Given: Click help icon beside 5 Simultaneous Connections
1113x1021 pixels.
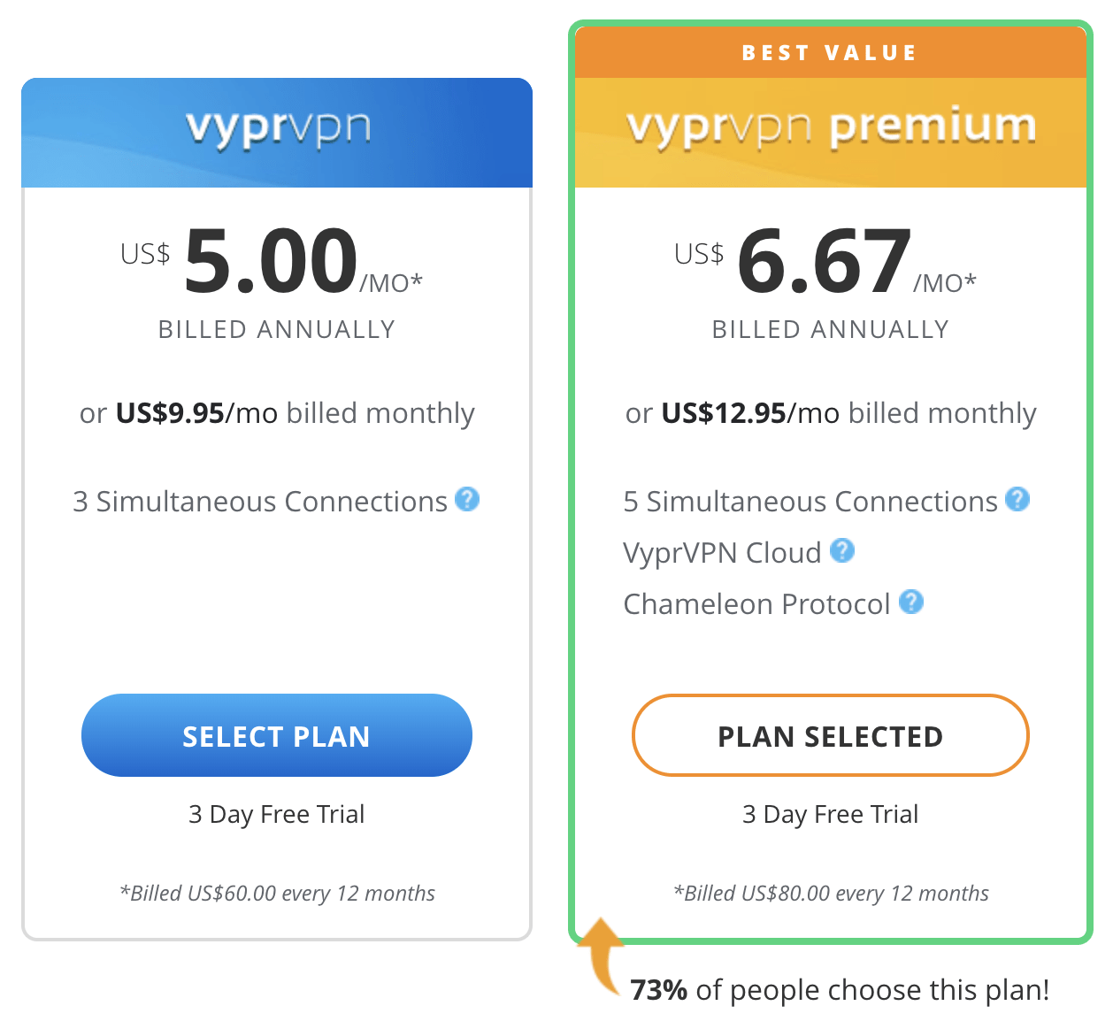Looking at the screenshot, I should click(x=1017, y=499).
